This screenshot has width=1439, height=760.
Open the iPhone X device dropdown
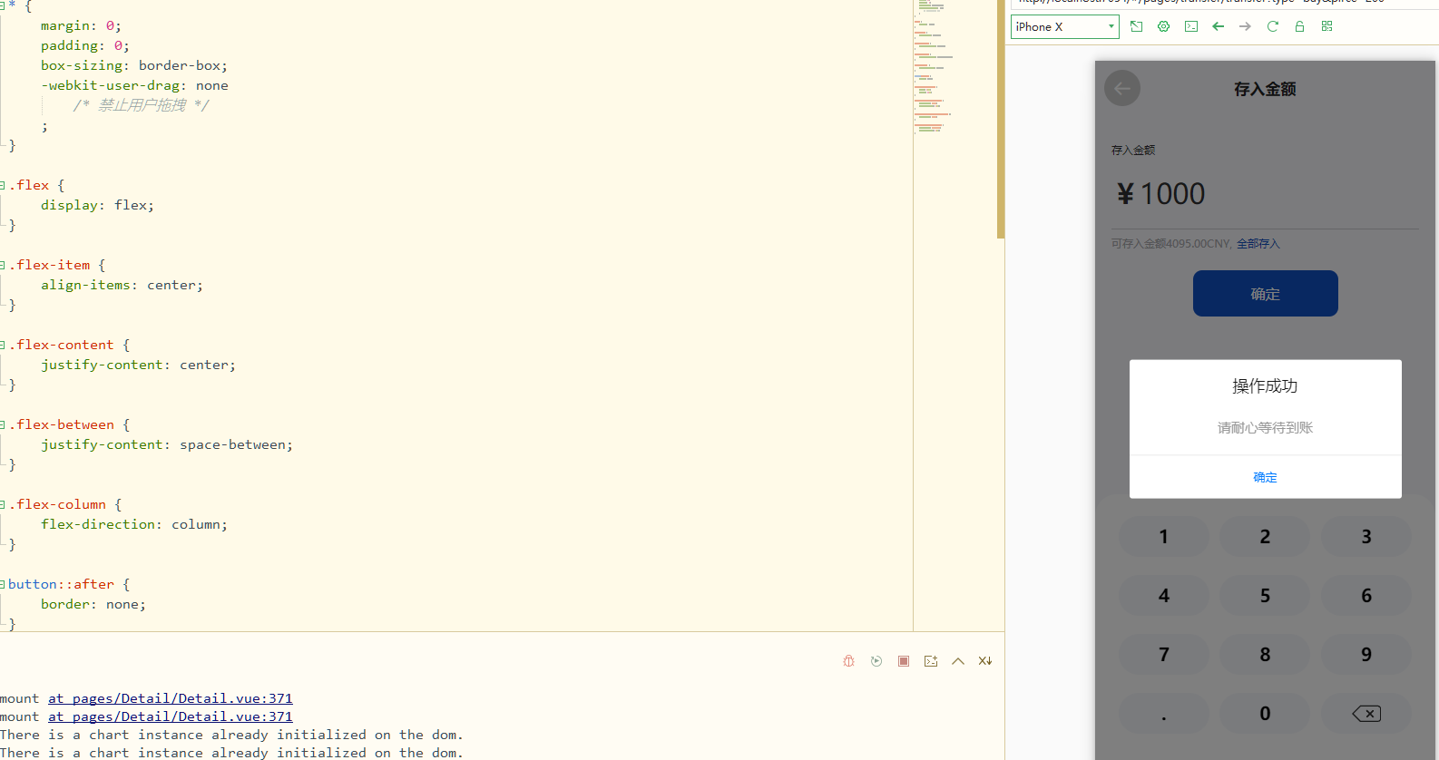(1064, 27)
